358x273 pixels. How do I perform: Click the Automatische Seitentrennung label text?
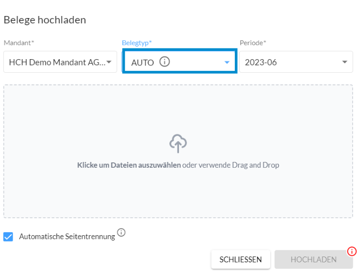click(x=67, y=237)
